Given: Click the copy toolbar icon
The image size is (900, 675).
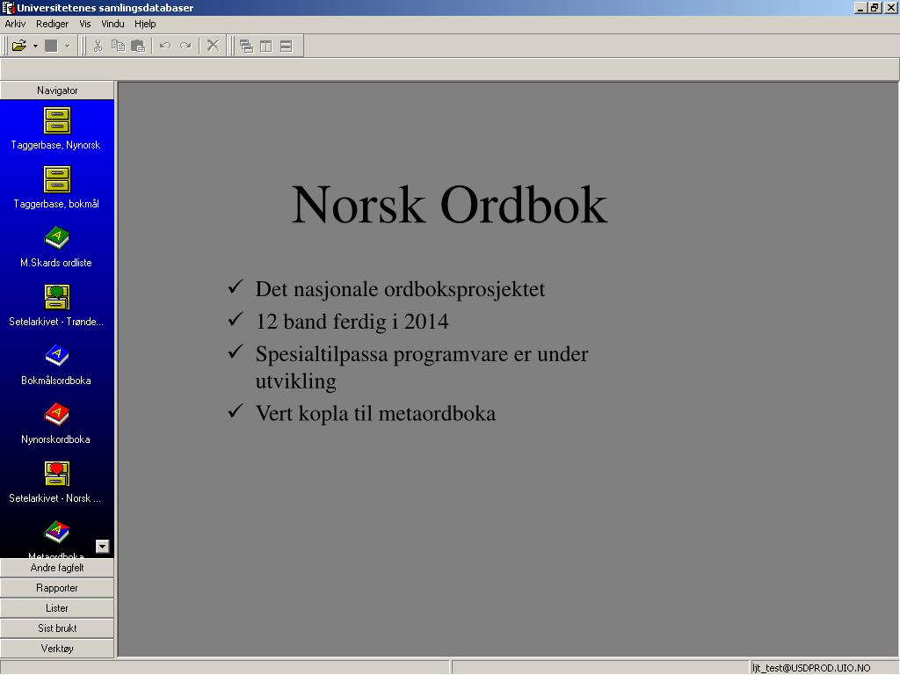Looking at the screenshot, I should click(119, 46).
